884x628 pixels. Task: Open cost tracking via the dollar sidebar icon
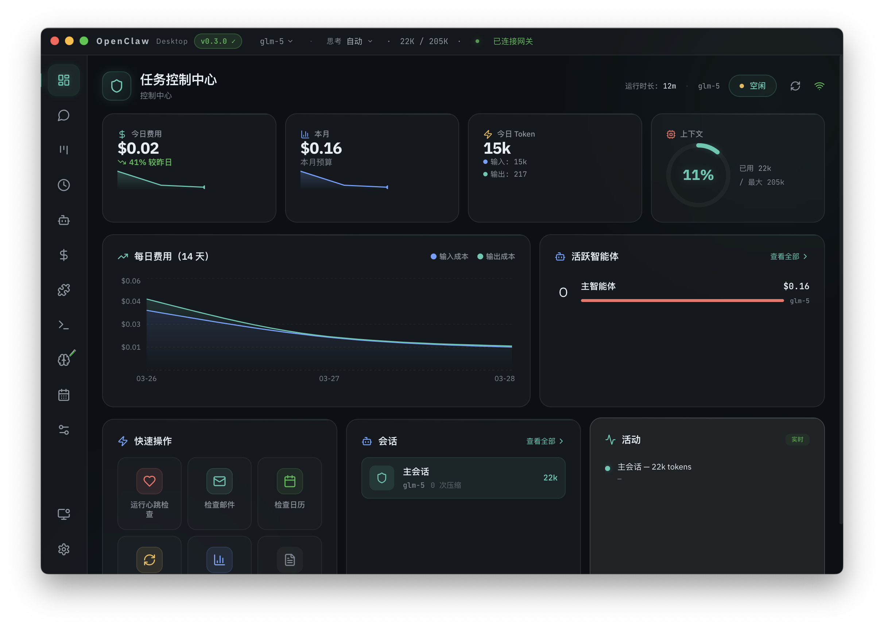(x=64, y=255)
